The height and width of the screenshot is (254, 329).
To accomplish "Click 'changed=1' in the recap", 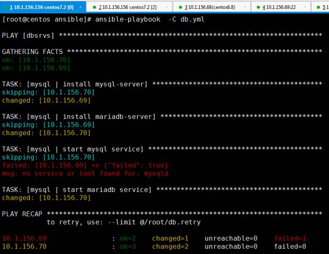I will 170,238.
